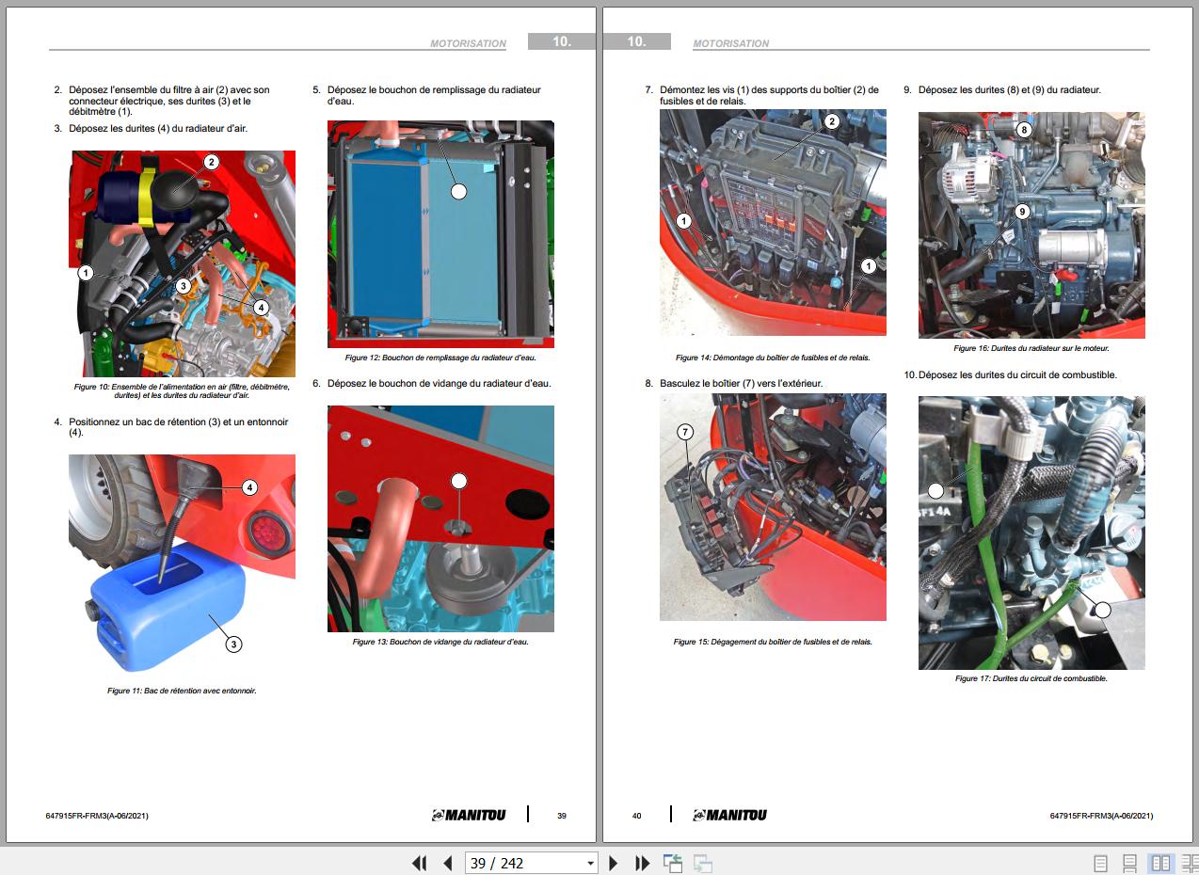Click the '10.' section tab on page 40
The width and height of the screenshot is (1199, 875).
(x=637, y=41)
